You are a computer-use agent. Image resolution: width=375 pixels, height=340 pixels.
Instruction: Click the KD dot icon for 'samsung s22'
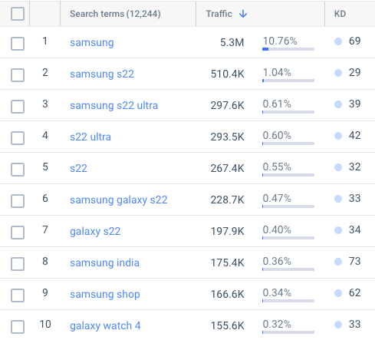point(338,73)
